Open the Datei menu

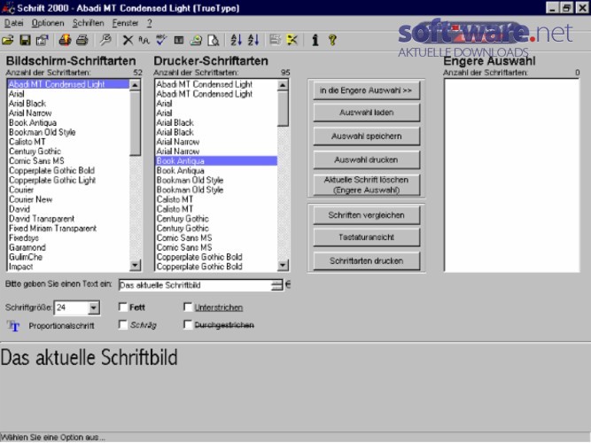[x=13, y=23]
